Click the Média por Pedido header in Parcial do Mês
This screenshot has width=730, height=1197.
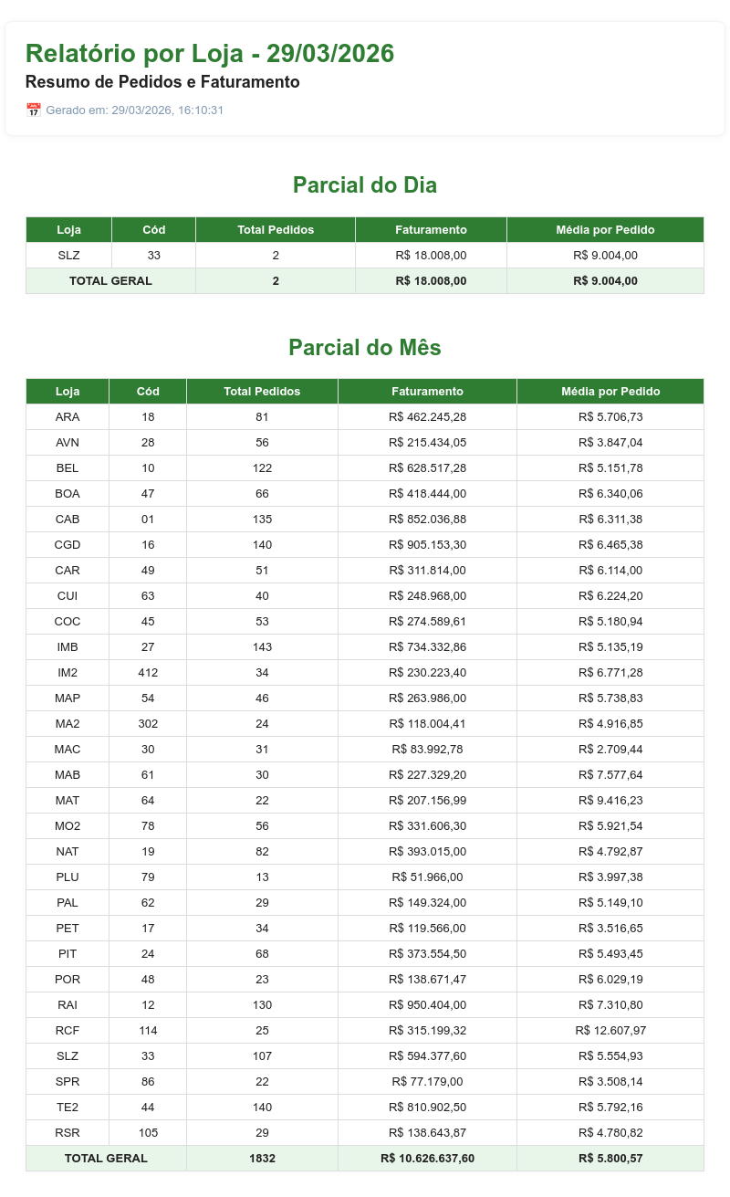610,392
